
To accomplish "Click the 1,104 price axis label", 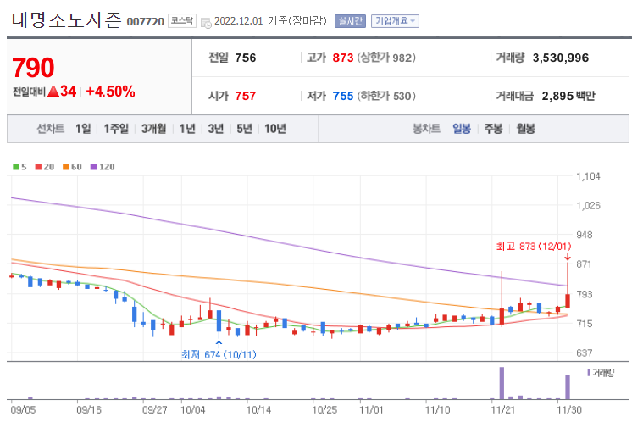I will pos(588,176).
